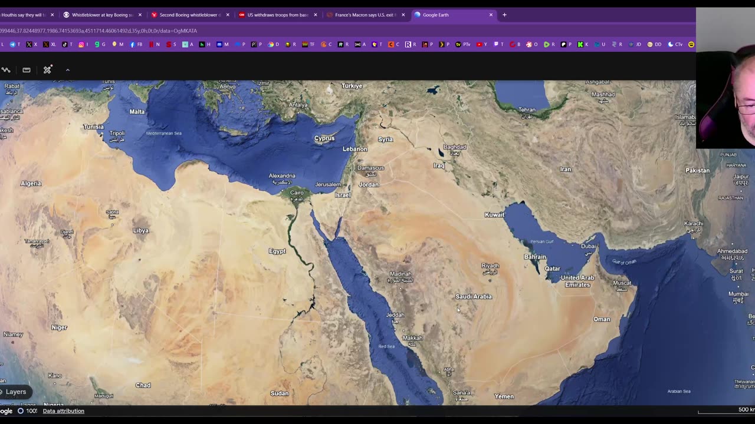755x424 pixels.
Task: Open the Facebook bookmark labeled FB
Action: point(136,44)
